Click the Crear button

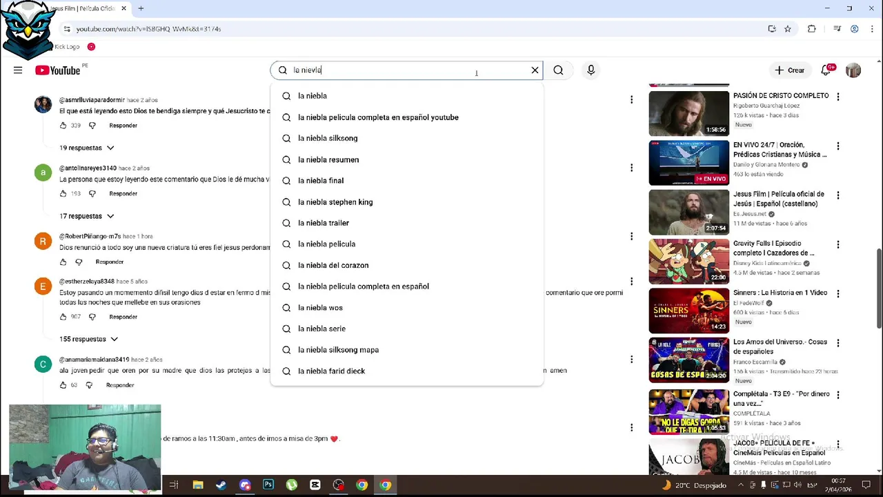[x=789, y=70]
